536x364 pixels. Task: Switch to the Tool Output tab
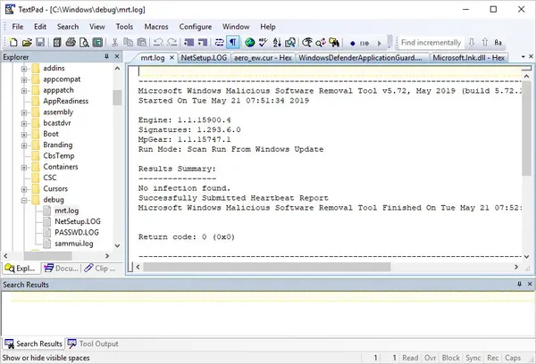(x=93, y=343)
